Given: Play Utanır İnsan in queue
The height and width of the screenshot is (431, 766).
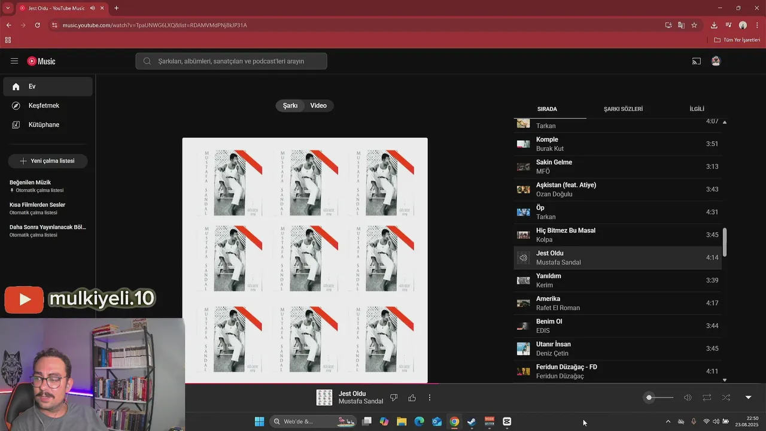Looking at the screenshot, I should tap(618, 348).
